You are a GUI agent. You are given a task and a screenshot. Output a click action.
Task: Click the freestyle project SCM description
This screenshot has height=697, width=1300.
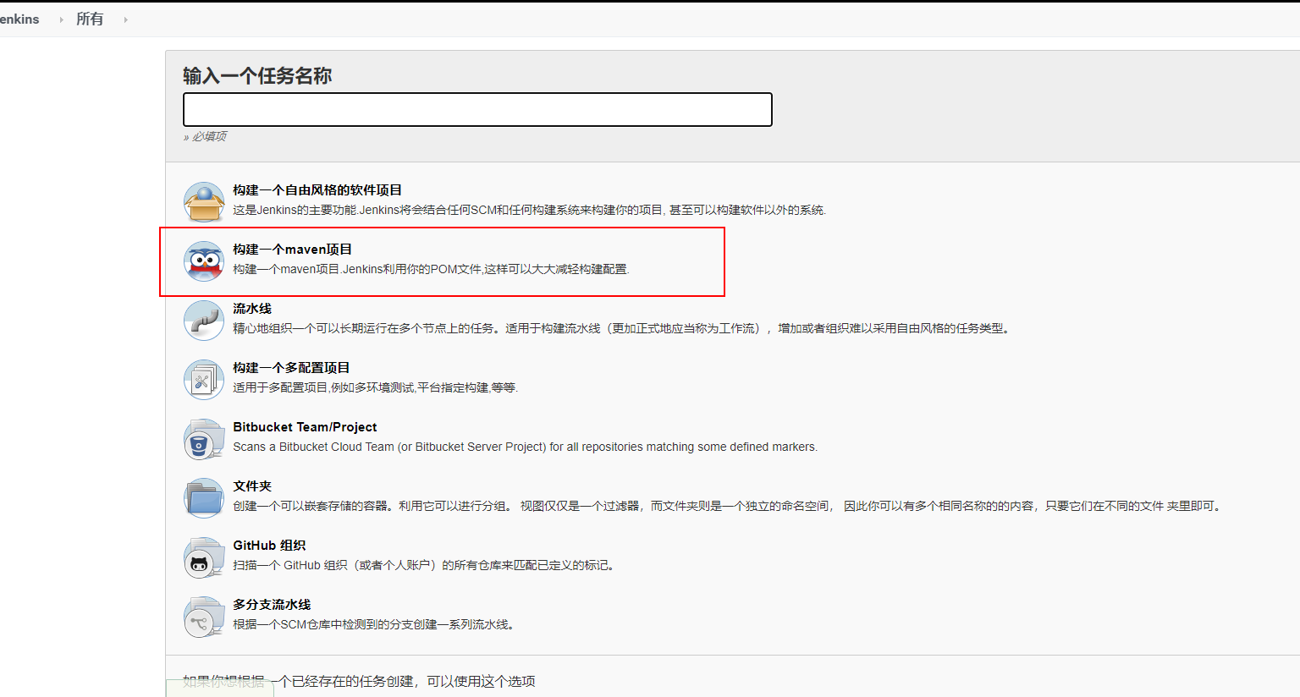tap(530, 210)
